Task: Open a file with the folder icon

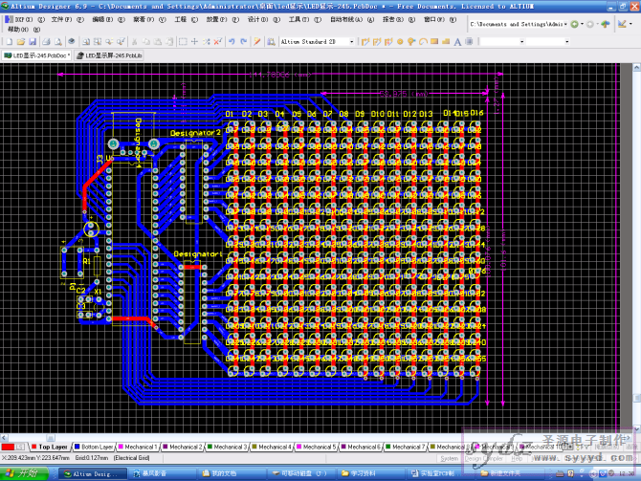Action: [21, 42]
